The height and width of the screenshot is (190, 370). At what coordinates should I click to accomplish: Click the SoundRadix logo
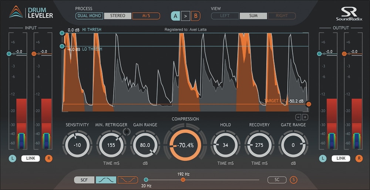tap(349, 14)
